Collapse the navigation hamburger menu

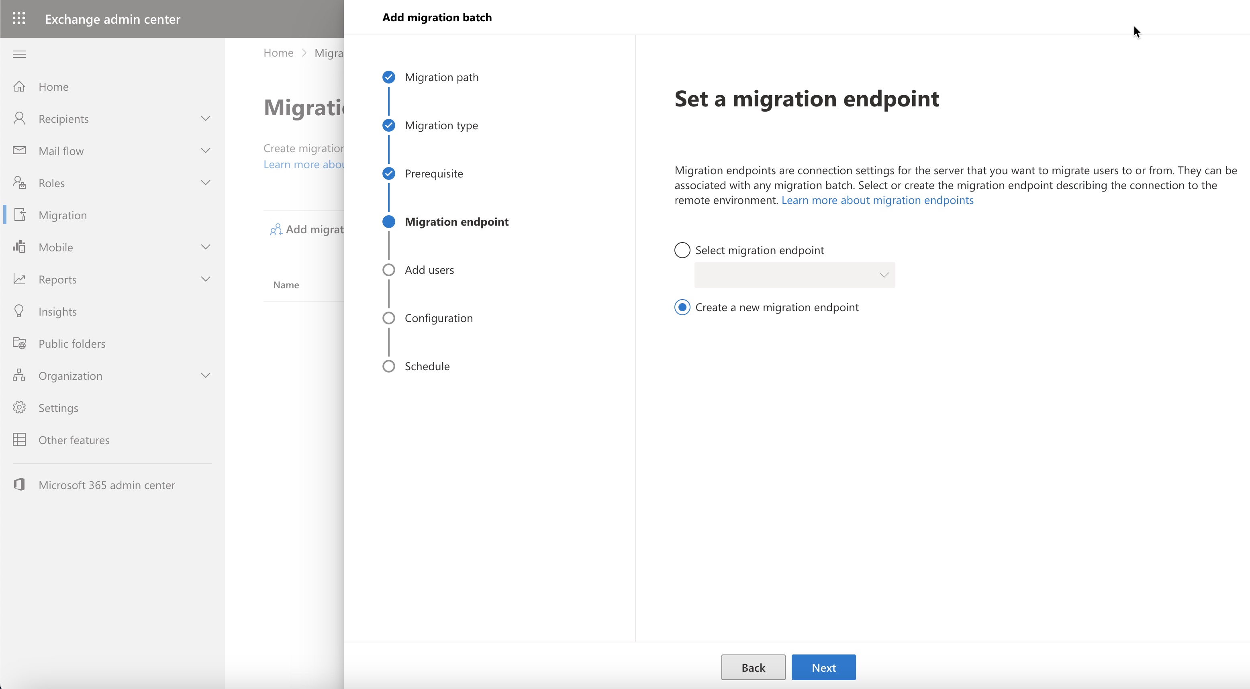(19, 54)
